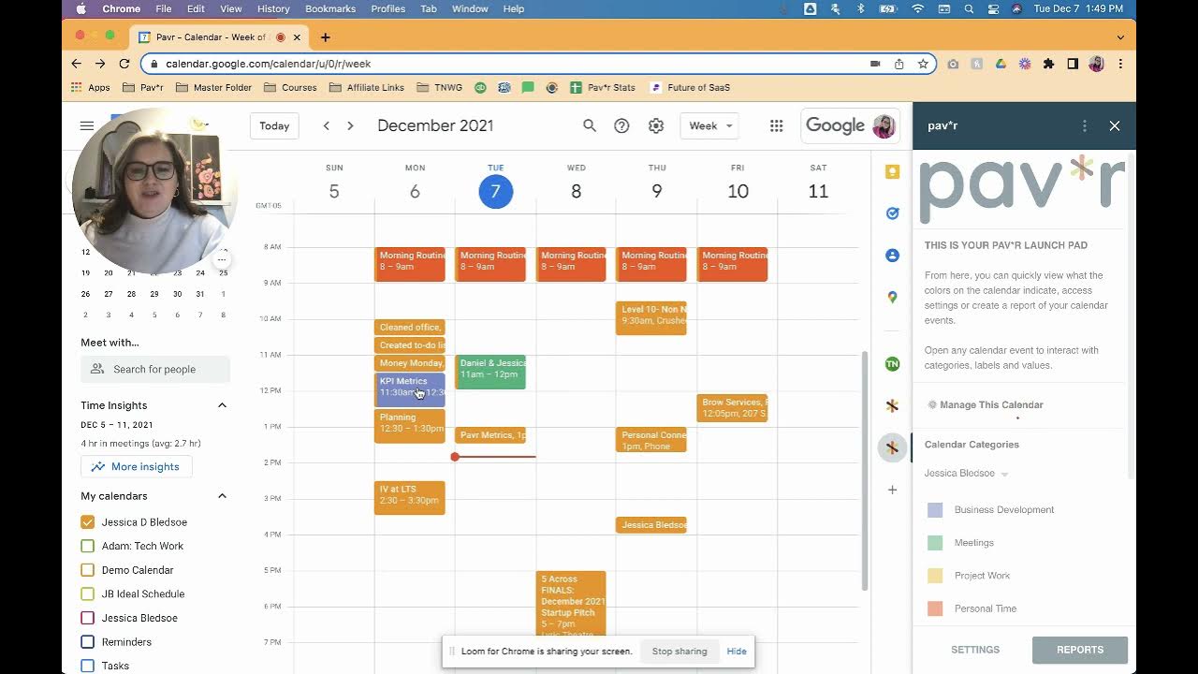Viewport: 1198px width, 674px height.
Task: Open Chrome three-dot menu
Action: [1120, 64]
